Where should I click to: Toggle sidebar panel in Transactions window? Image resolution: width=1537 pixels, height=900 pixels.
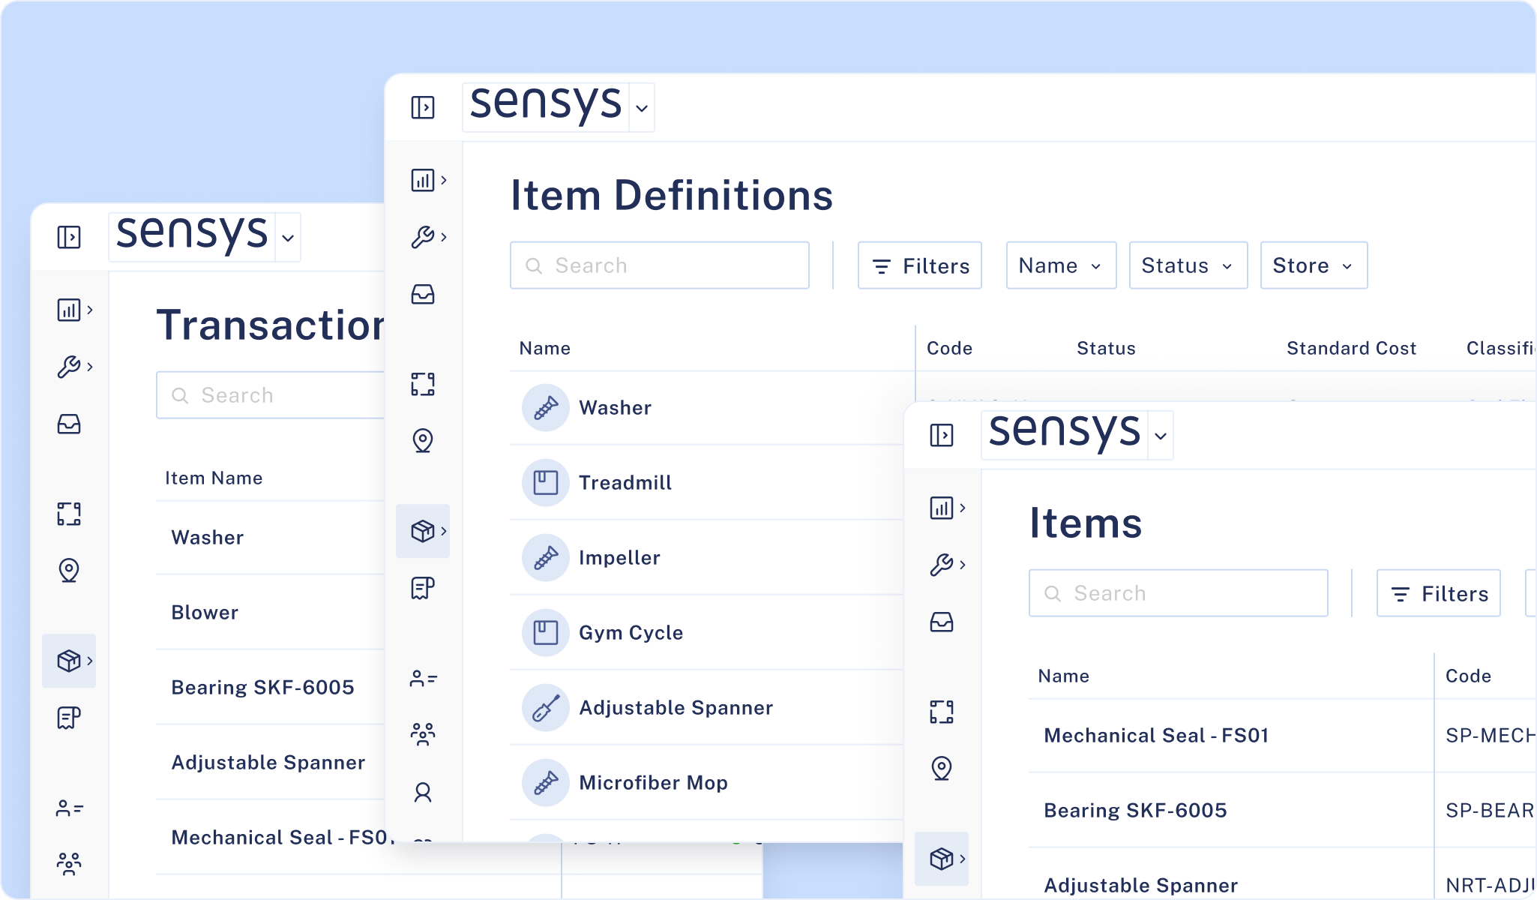coord(69,237)
